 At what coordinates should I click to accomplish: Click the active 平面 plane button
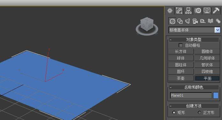click(x=207, y=78)
